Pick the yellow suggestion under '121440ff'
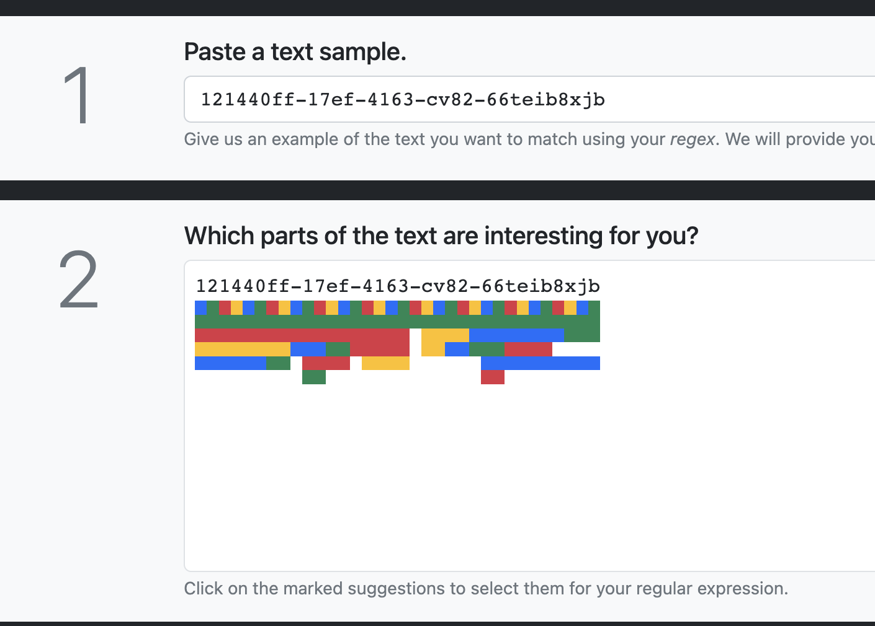 pos(242,349)
